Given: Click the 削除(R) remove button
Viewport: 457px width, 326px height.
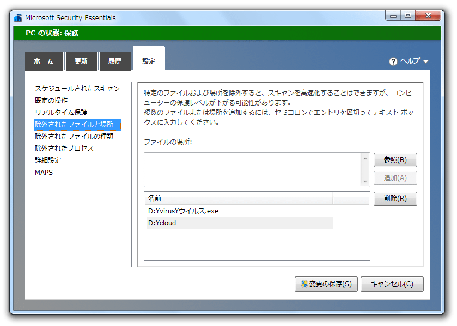Looking at the screenshot, I should coord(395,199).
